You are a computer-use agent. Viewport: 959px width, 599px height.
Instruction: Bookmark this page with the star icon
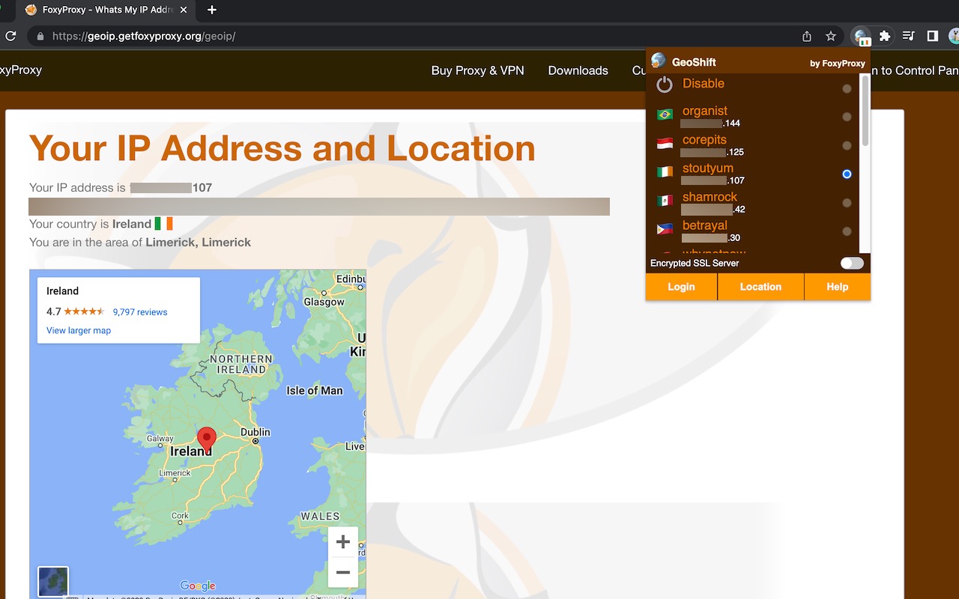830,36
